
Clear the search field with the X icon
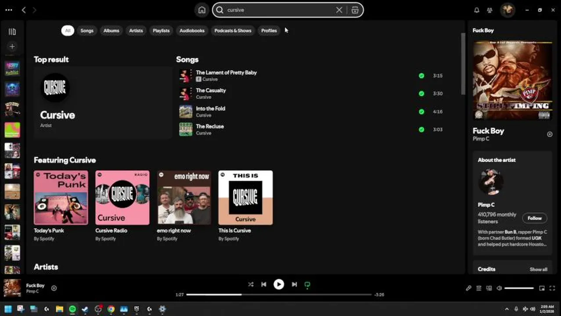click(339, 10)
